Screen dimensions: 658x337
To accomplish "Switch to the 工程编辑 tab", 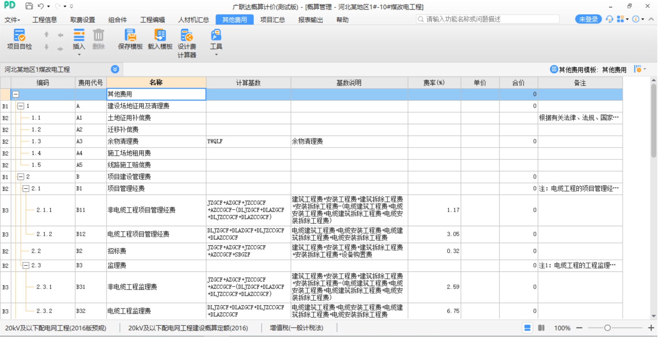I will click(152, 20).
